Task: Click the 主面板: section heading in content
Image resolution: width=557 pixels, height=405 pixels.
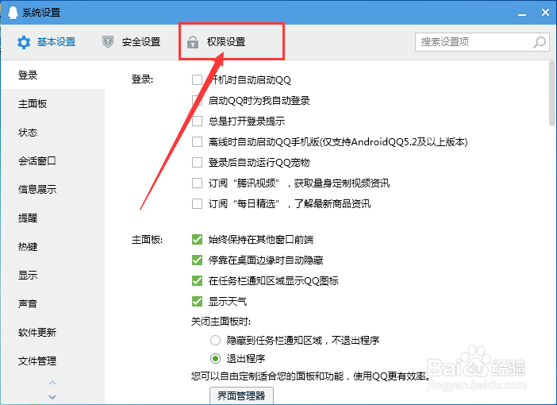Action: (x=147, y=240)
